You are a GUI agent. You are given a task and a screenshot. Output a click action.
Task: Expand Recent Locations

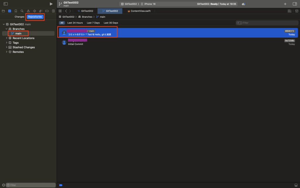(x=6, y=38)
